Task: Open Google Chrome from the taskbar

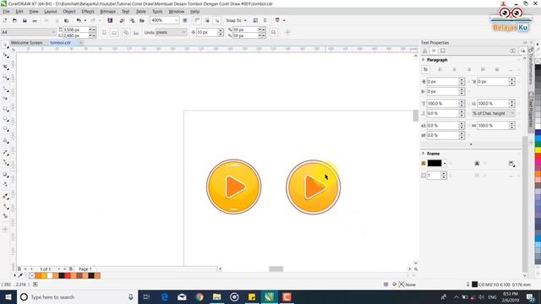Action: click(x=199, y=296)
